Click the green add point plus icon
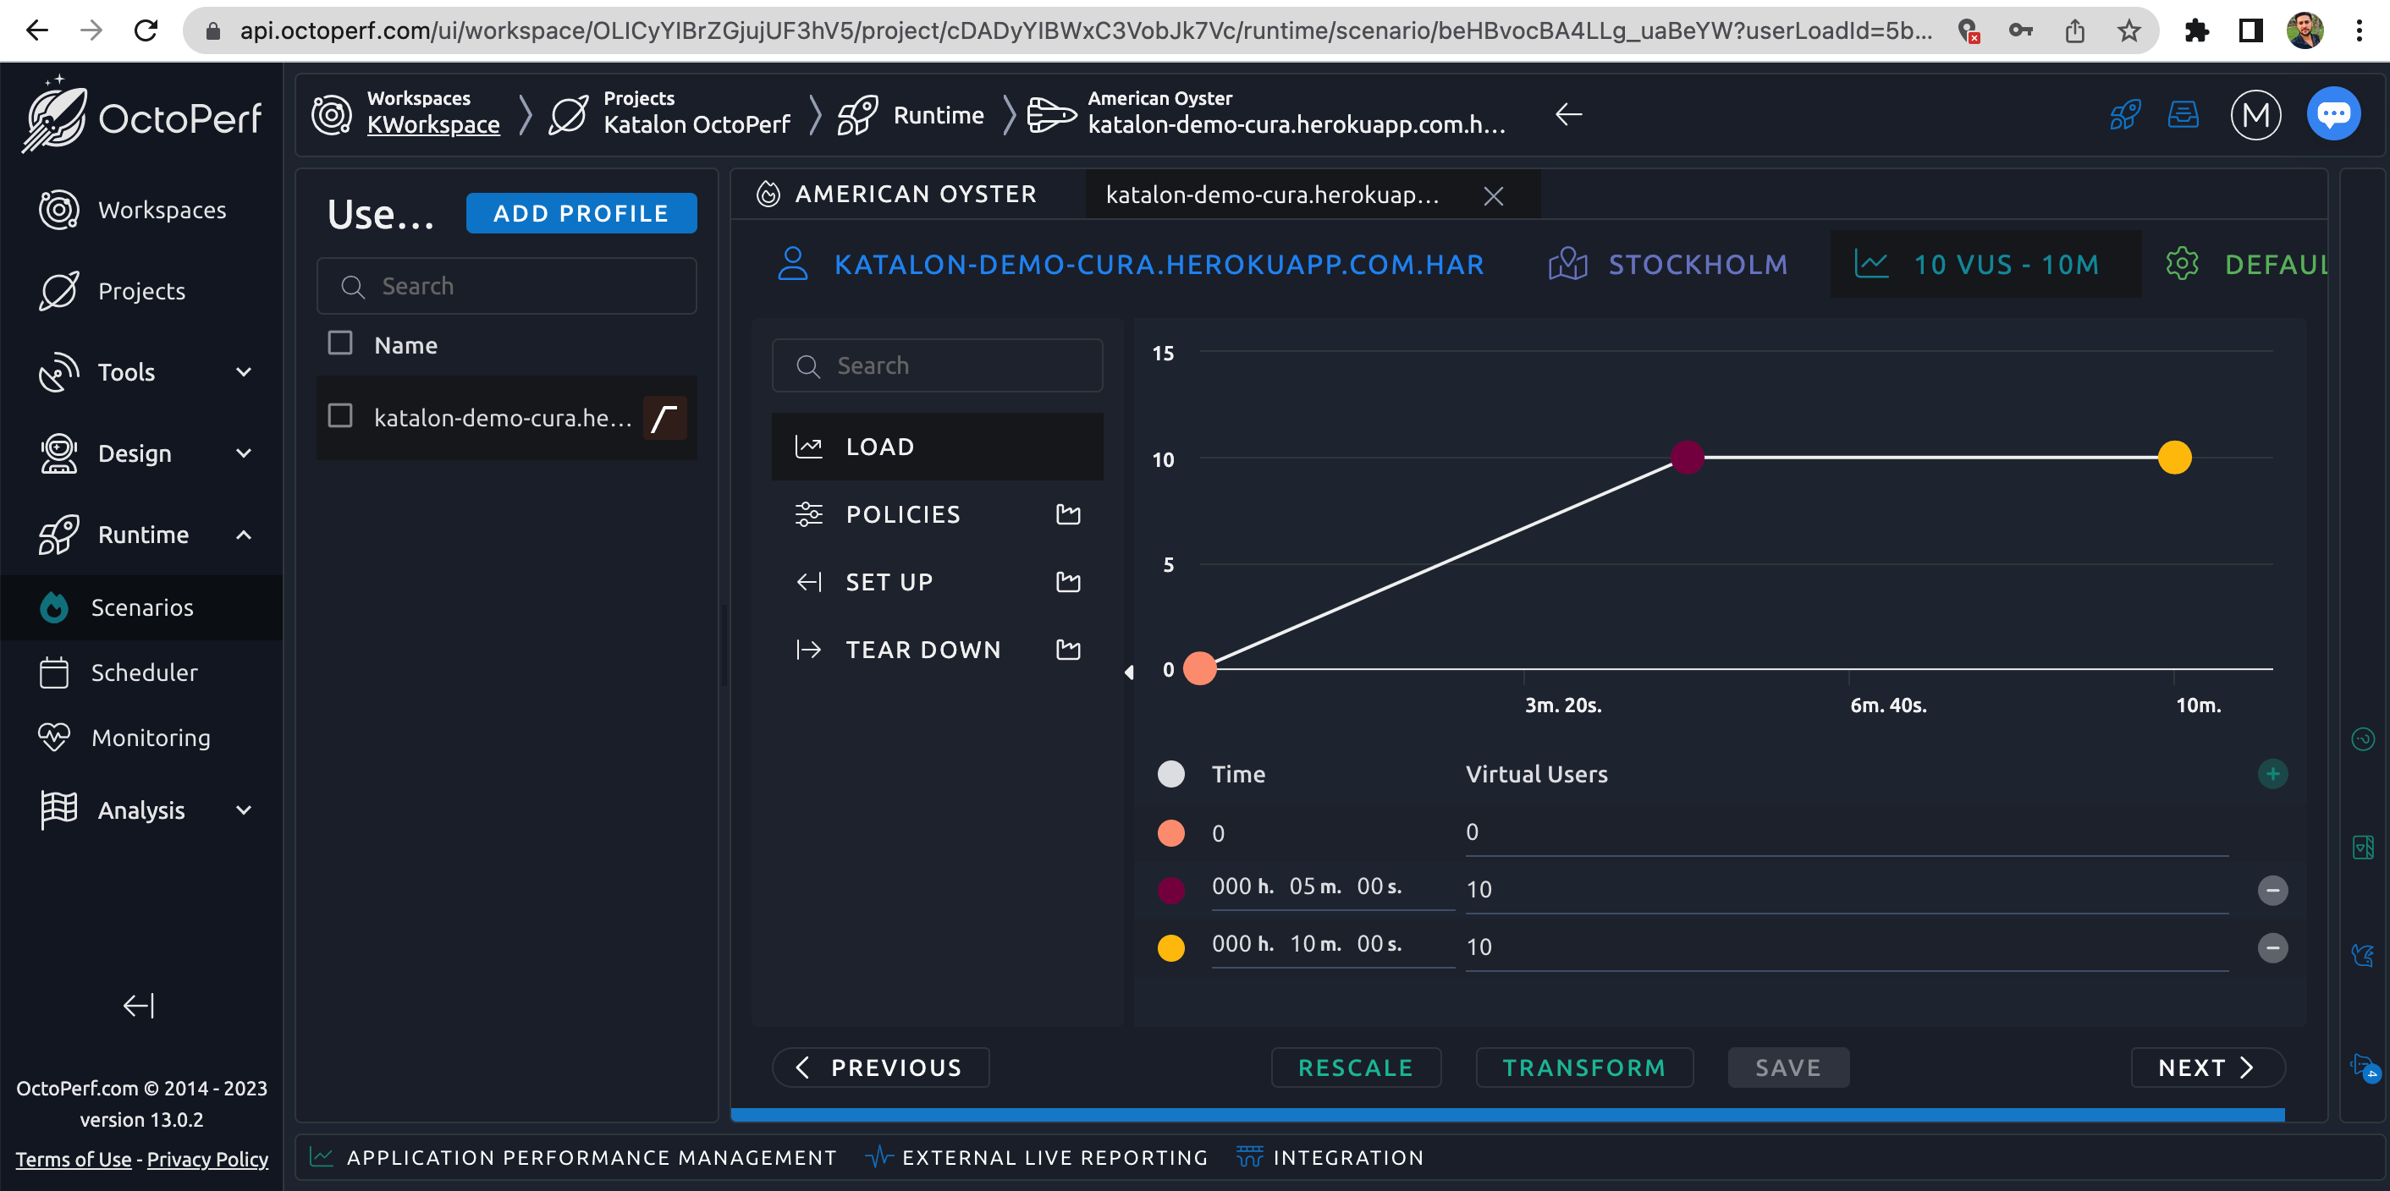 [x=2272, y=774]
